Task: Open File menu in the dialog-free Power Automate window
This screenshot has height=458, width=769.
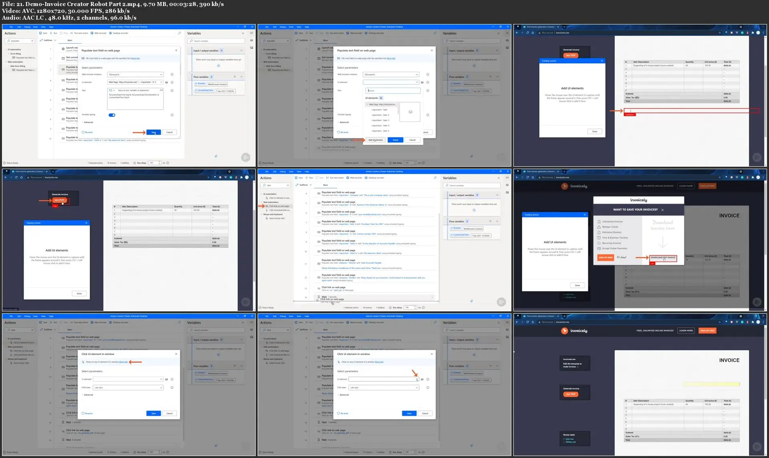Action: [267, 171]
